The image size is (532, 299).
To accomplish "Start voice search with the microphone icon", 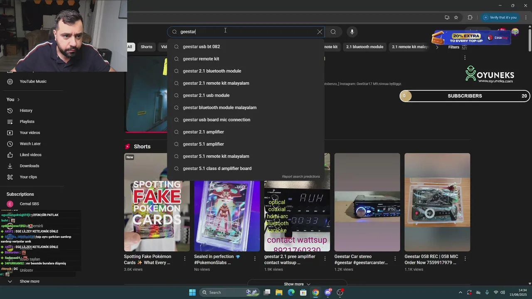I will 352,32.
